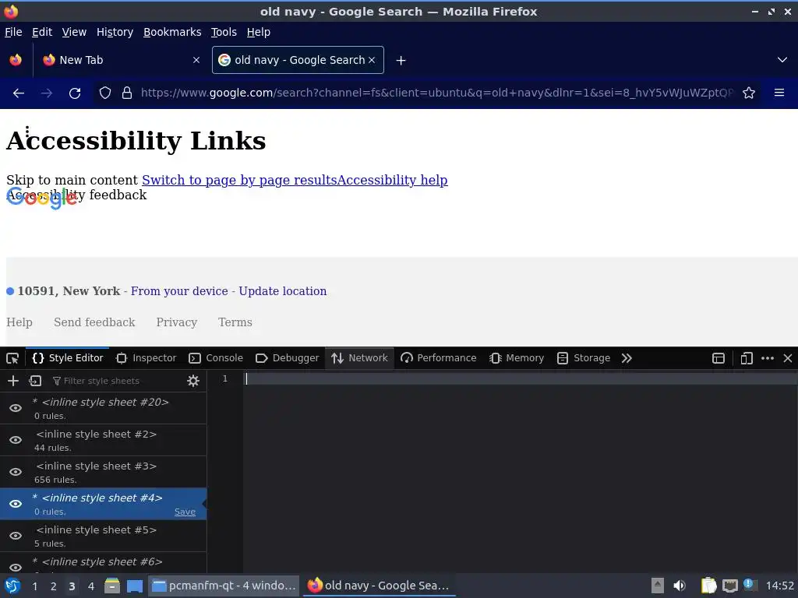The width and height of the screenshot is (798, 598).
Task: Click Update location link
Action: [x=282, y=291]
